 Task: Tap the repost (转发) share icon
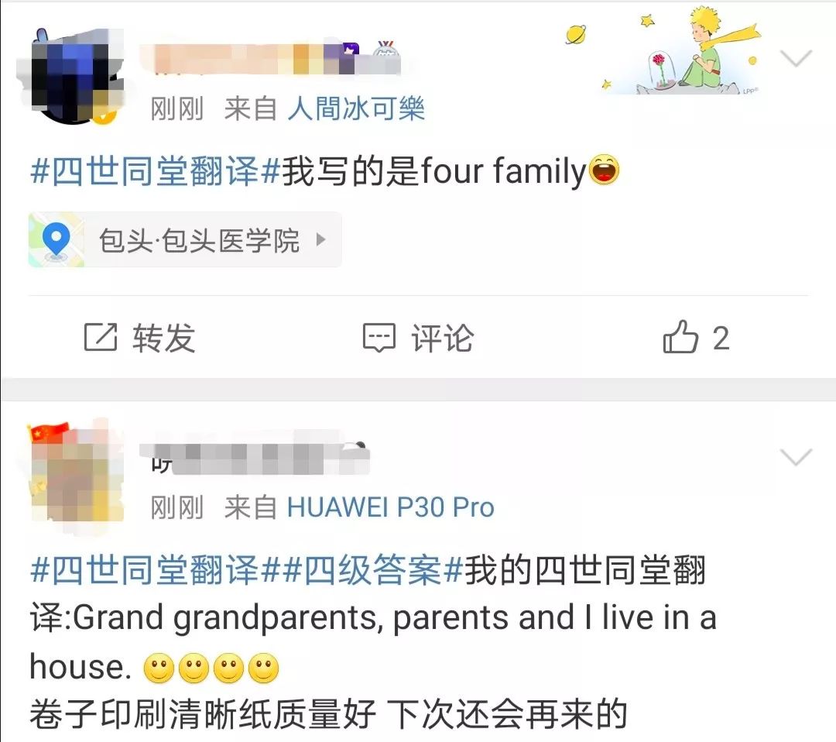[101, 337]
